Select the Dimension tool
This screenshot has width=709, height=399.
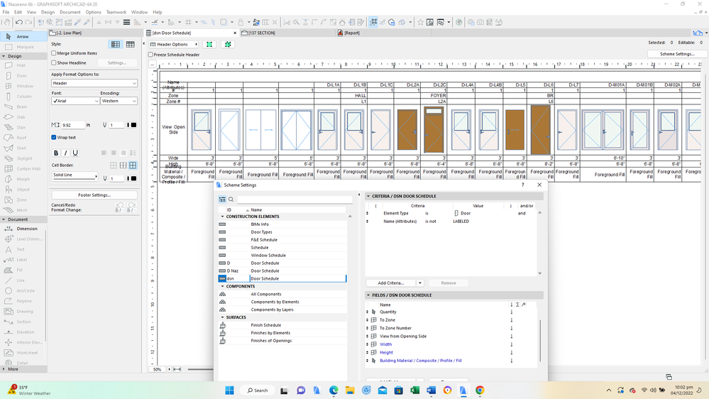point(27,229)
